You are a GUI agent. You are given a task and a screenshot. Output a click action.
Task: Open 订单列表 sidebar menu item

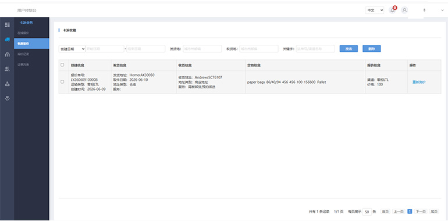coord(23,65)
